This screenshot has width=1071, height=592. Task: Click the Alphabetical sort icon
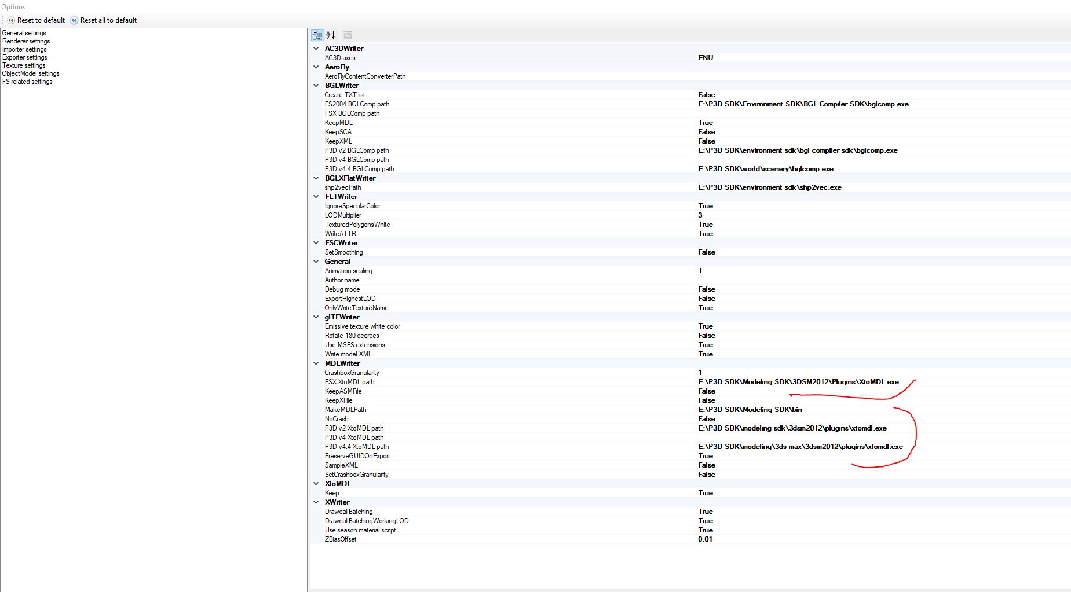[331, 35]
